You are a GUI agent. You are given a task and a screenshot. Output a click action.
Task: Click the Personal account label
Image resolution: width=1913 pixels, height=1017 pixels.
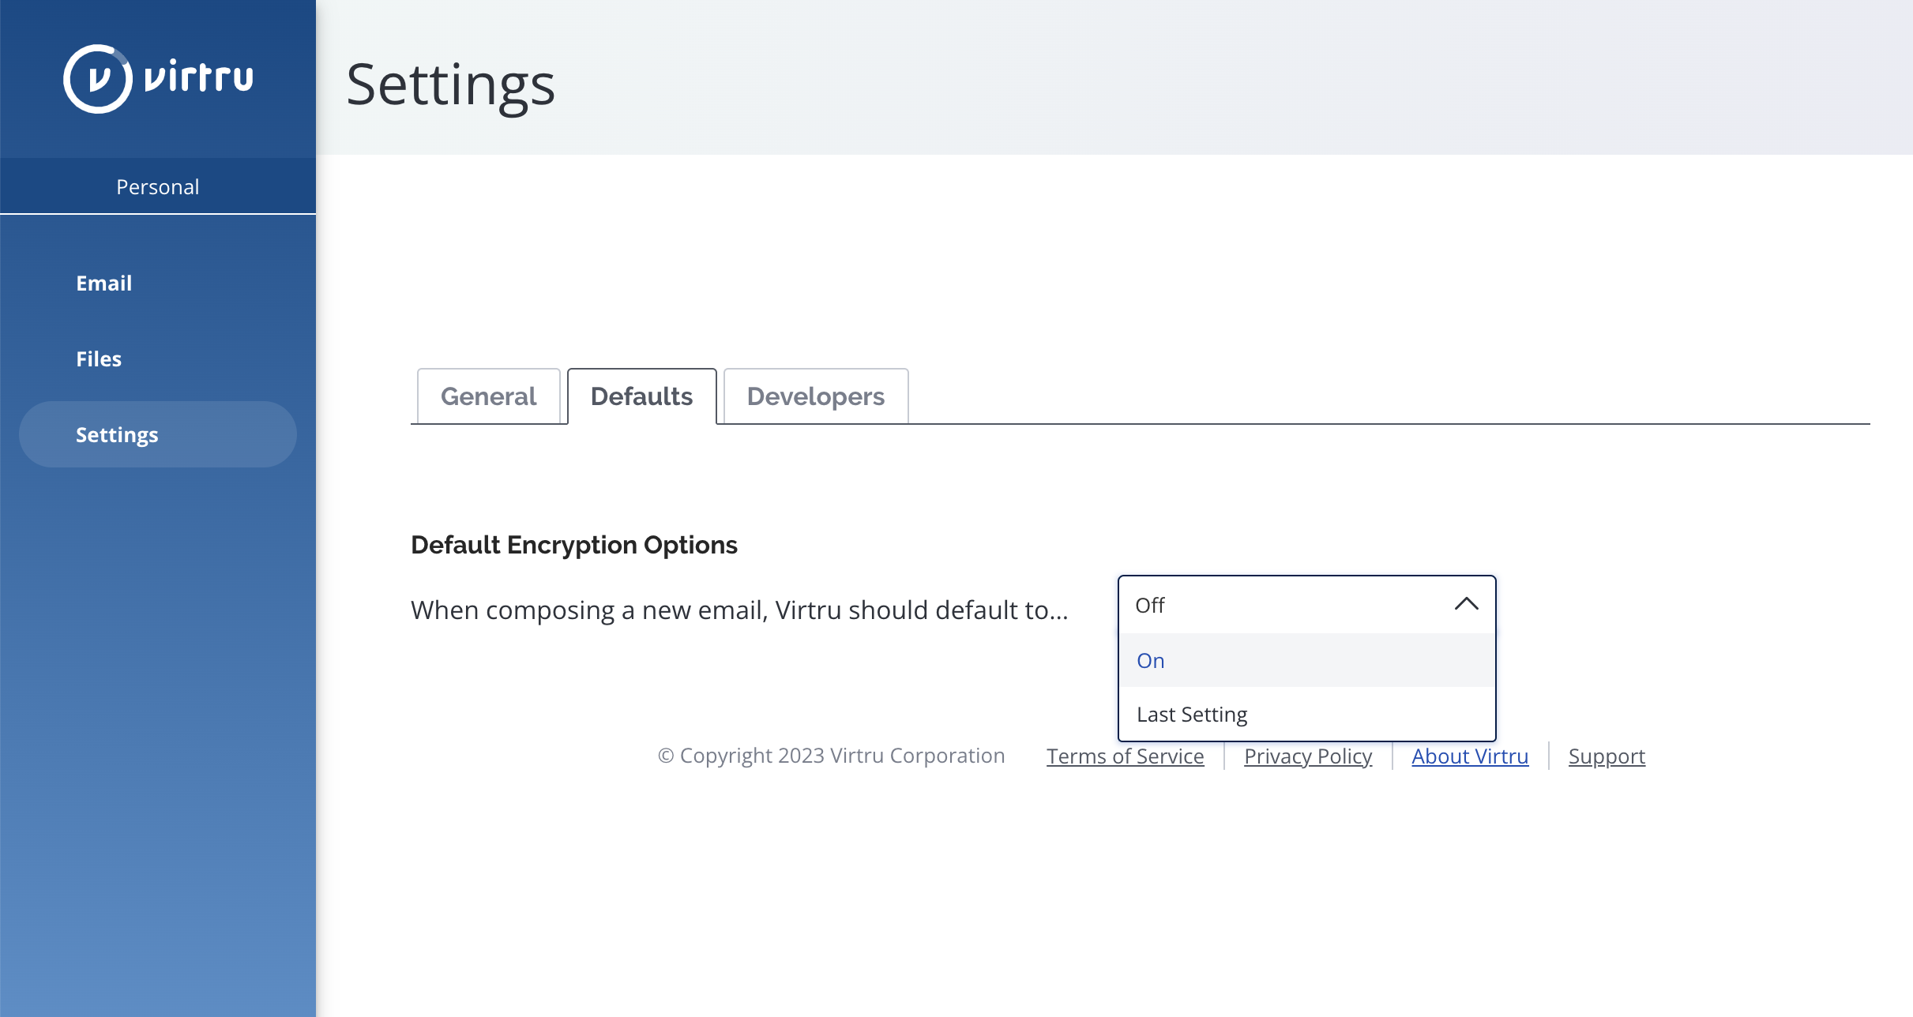point(158,186)
